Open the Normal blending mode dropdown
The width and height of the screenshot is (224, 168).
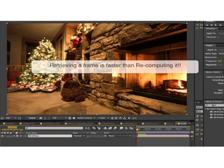pos(79,136)
